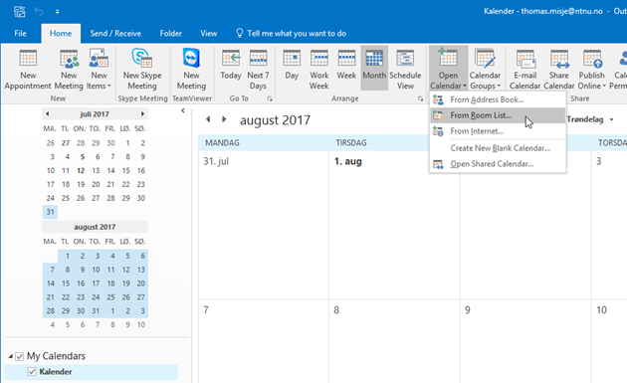Choose From Internet in the menu
The image size is (627, 383).
(x=498, y=131)
